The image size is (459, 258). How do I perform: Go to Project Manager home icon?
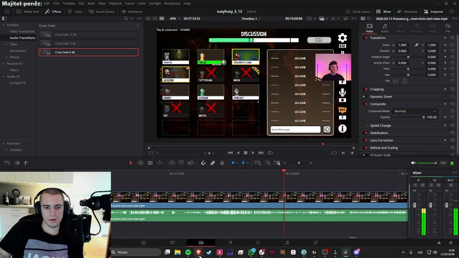[439, 243]
